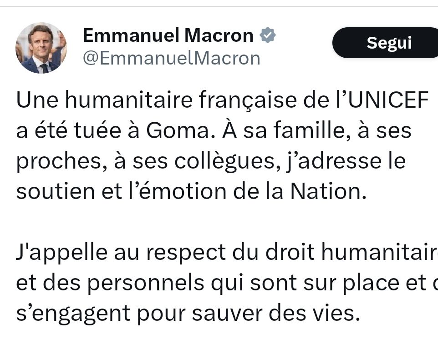Open Emmanuel Macron's profile photo

point(41,48)
